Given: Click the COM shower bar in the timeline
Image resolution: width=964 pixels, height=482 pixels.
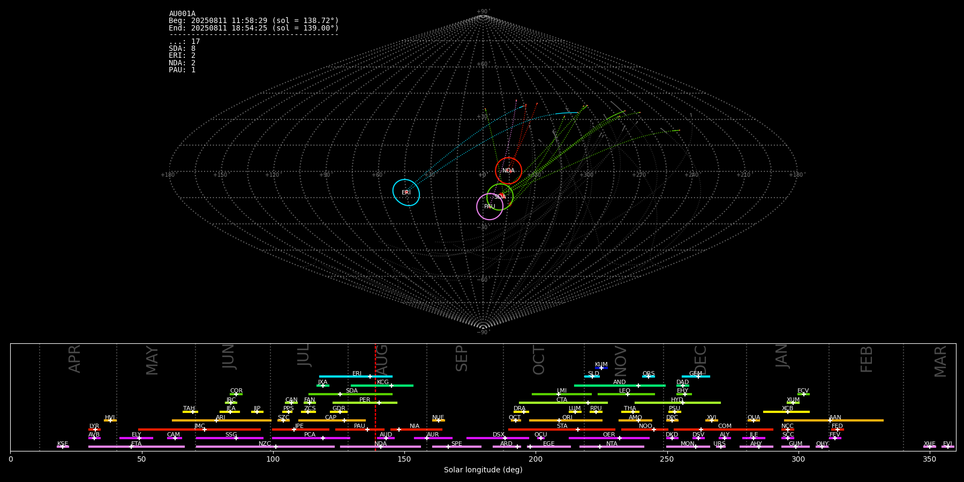Looking at the screenshot, I should coord(724,429).
